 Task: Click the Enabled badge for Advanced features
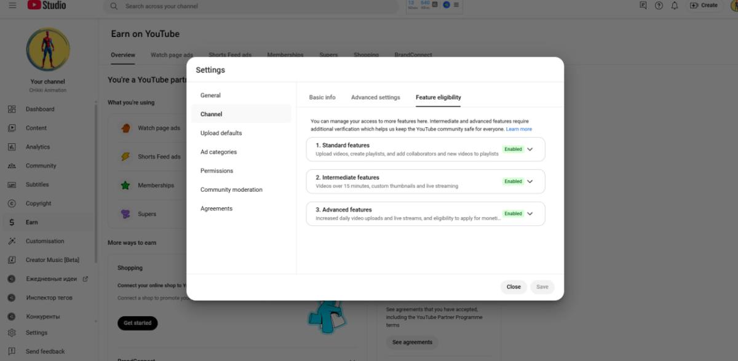pos(513,214)
